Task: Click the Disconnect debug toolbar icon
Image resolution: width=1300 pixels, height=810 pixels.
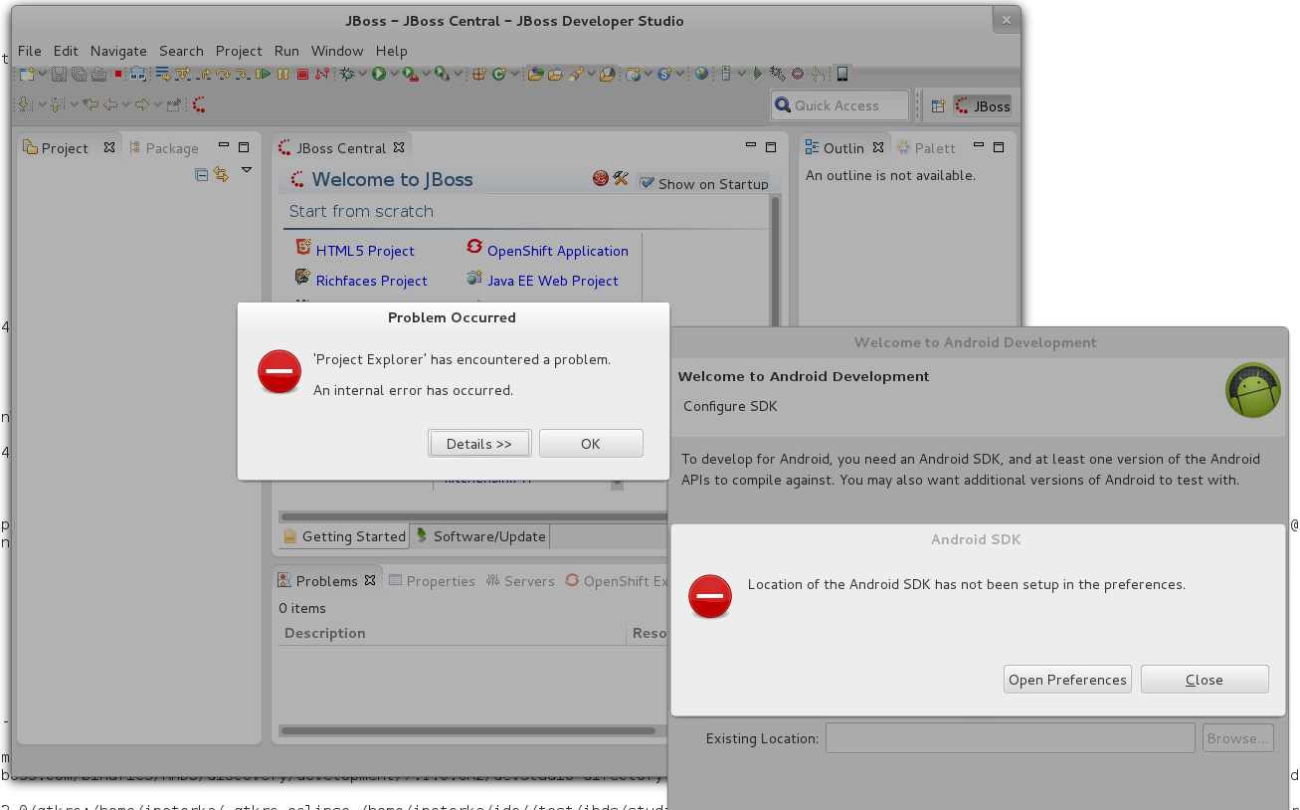Action: click(321, 74)
